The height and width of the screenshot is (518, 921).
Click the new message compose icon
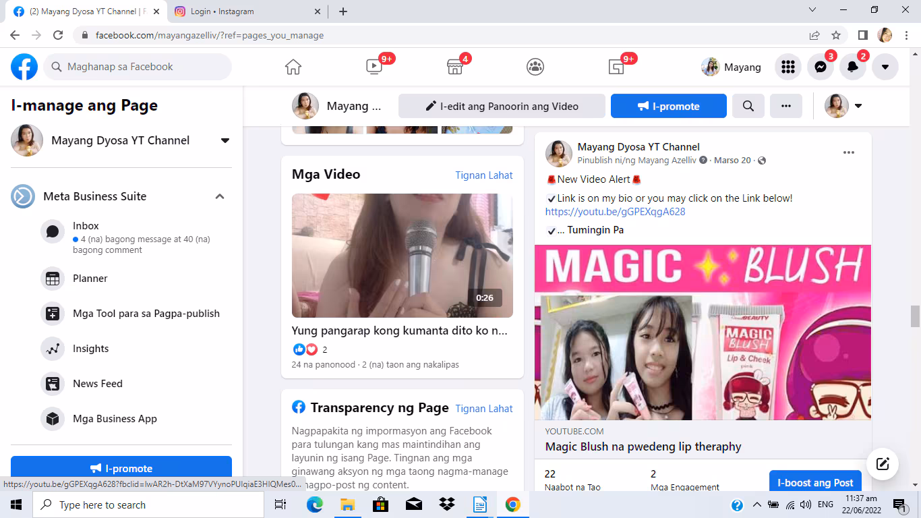click(x=883, y=464)
